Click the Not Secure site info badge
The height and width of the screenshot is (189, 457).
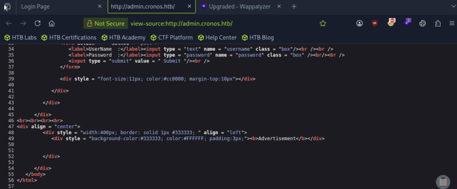point(105,24)
